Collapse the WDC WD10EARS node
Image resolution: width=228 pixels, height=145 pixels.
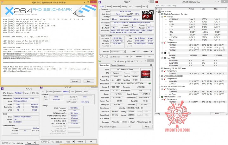[160, 76]
